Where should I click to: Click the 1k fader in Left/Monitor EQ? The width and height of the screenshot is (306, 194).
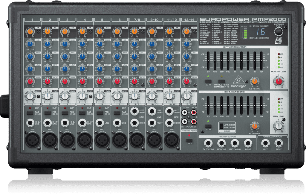click(235, 61)
